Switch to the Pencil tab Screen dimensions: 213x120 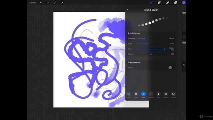point(158,95)
